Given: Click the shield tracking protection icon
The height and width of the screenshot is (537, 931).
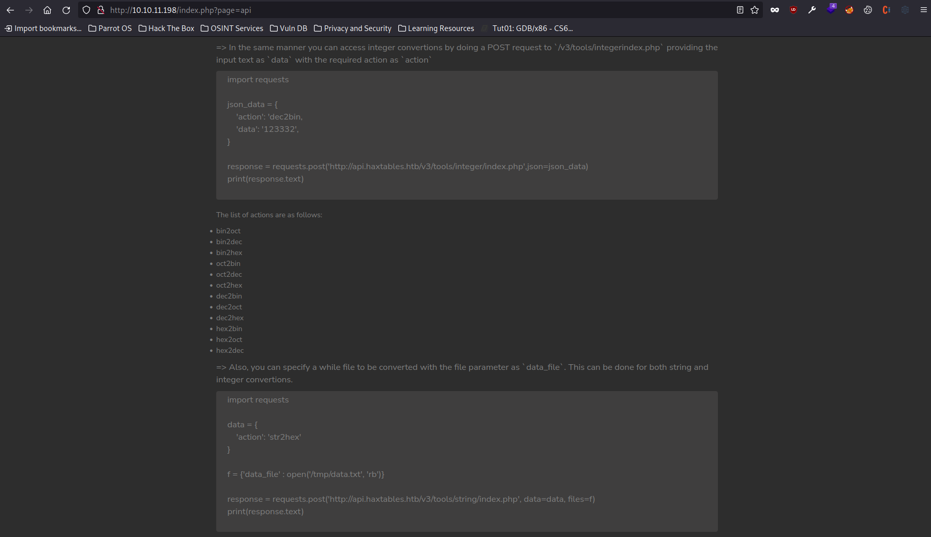Looking at the screenshot, I should coord(86,10).
